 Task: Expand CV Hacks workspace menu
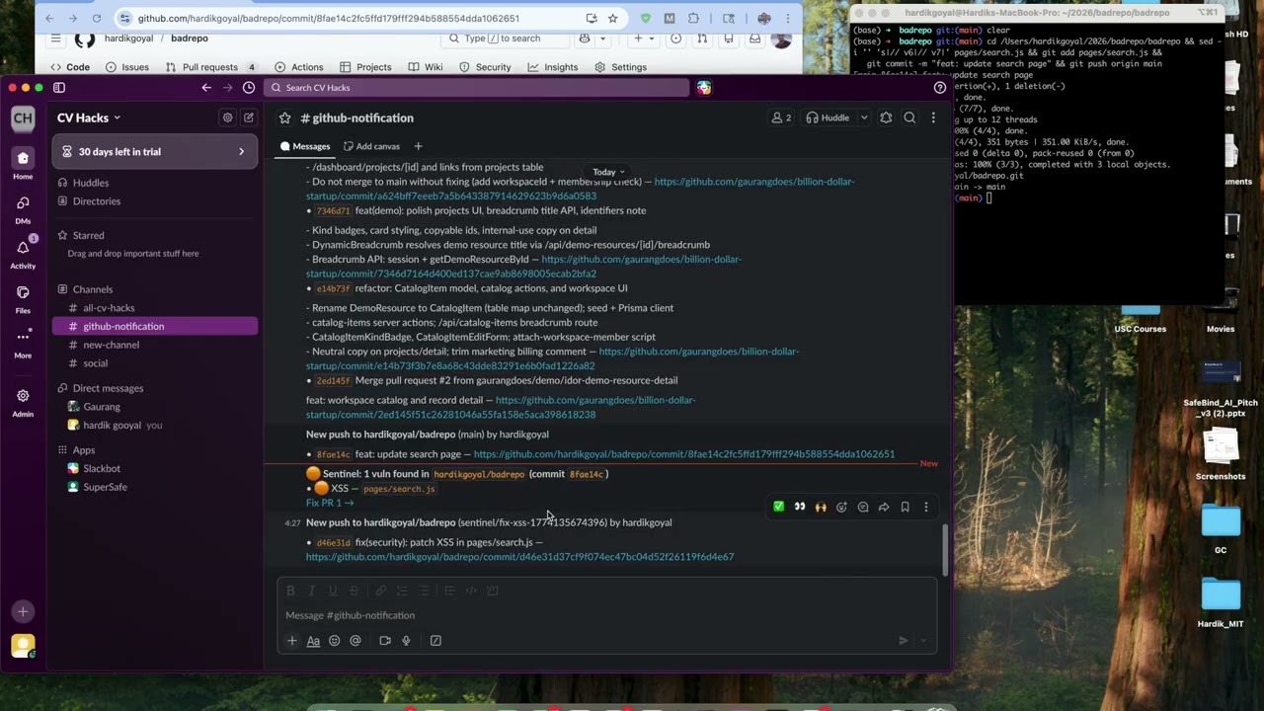[x=89, y=118]
